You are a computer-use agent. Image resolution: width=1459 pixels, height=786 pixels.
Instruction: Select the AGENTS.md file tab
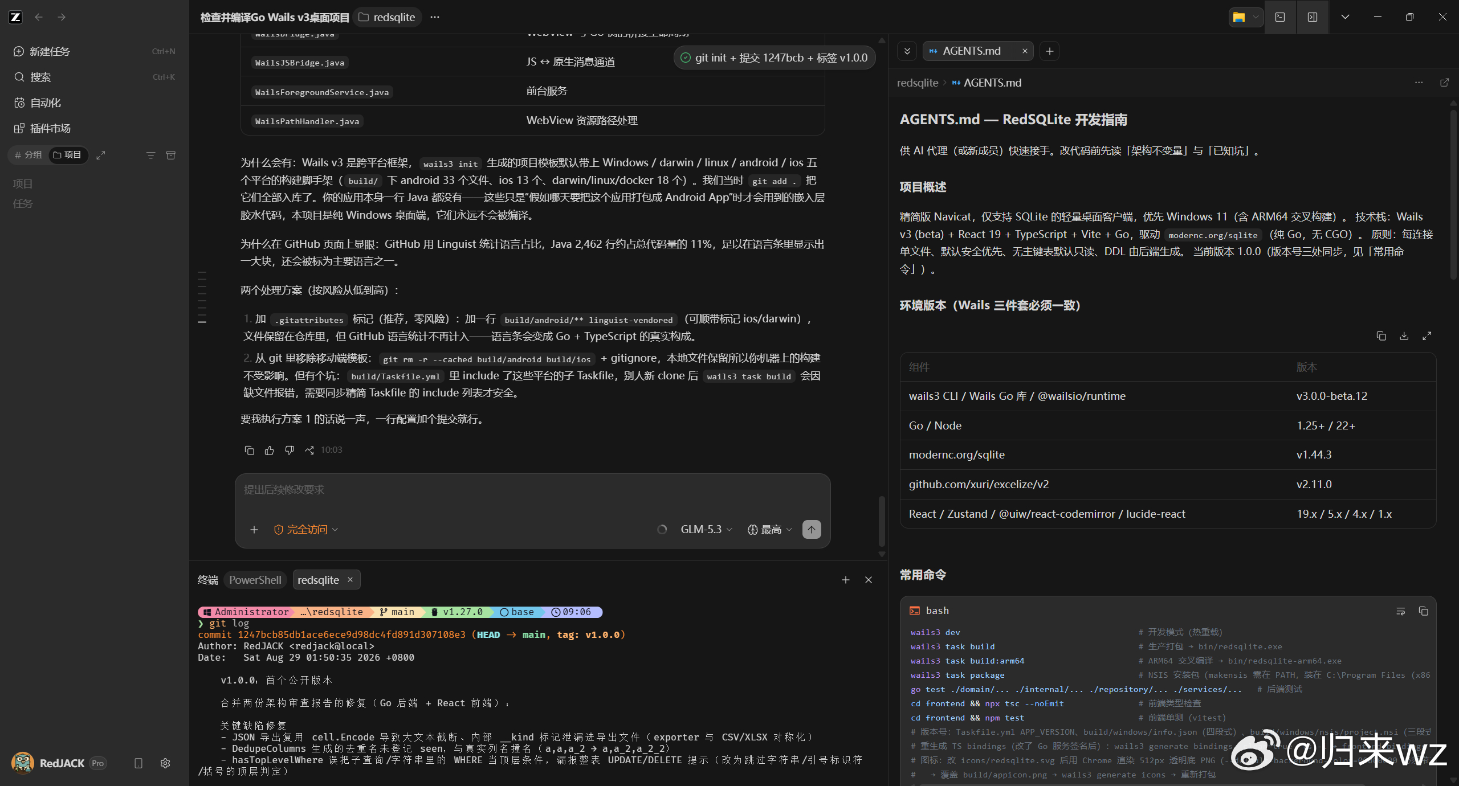point(971,51)
